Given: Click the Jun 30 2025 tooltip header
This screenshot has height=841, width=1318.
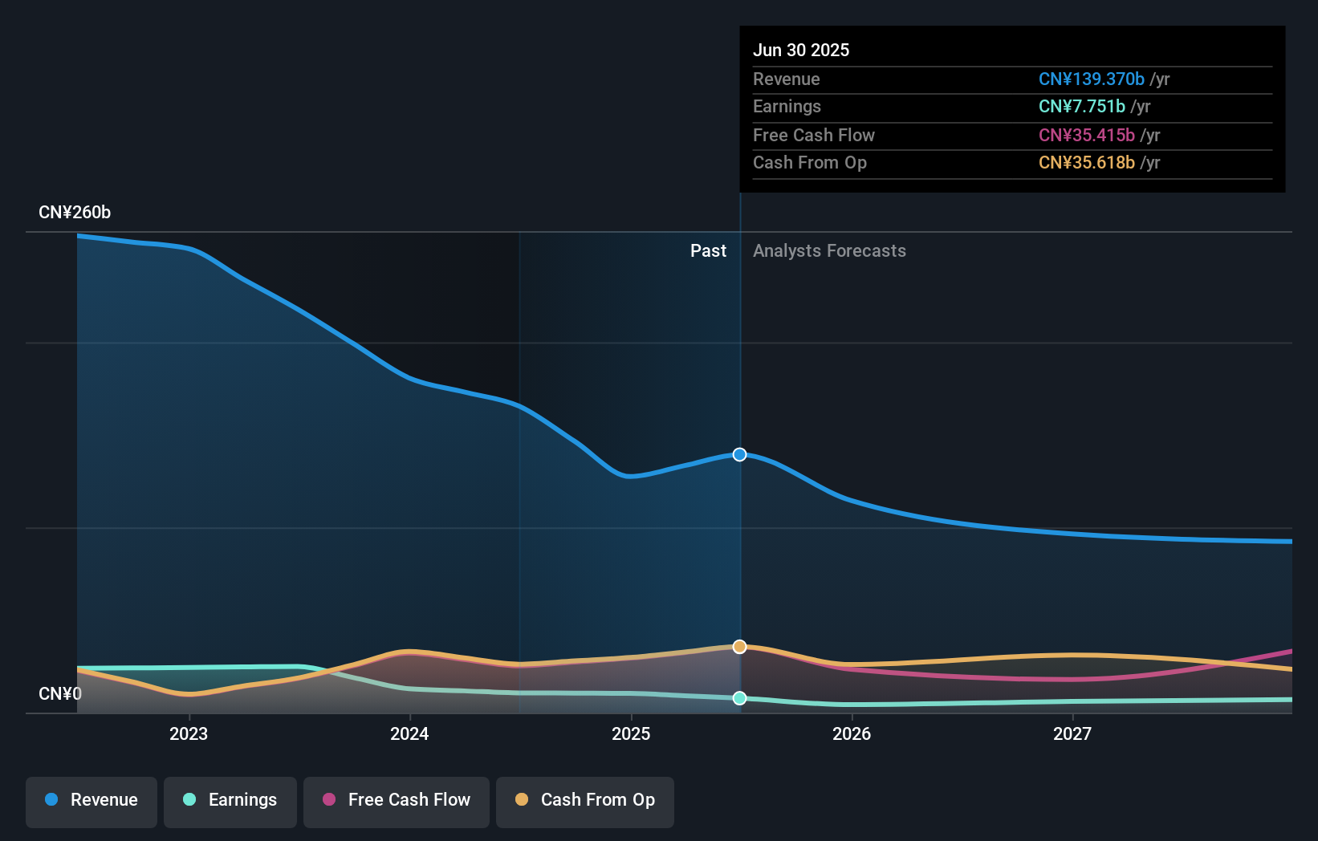Looking at the screenshot, I should point(801,50).
